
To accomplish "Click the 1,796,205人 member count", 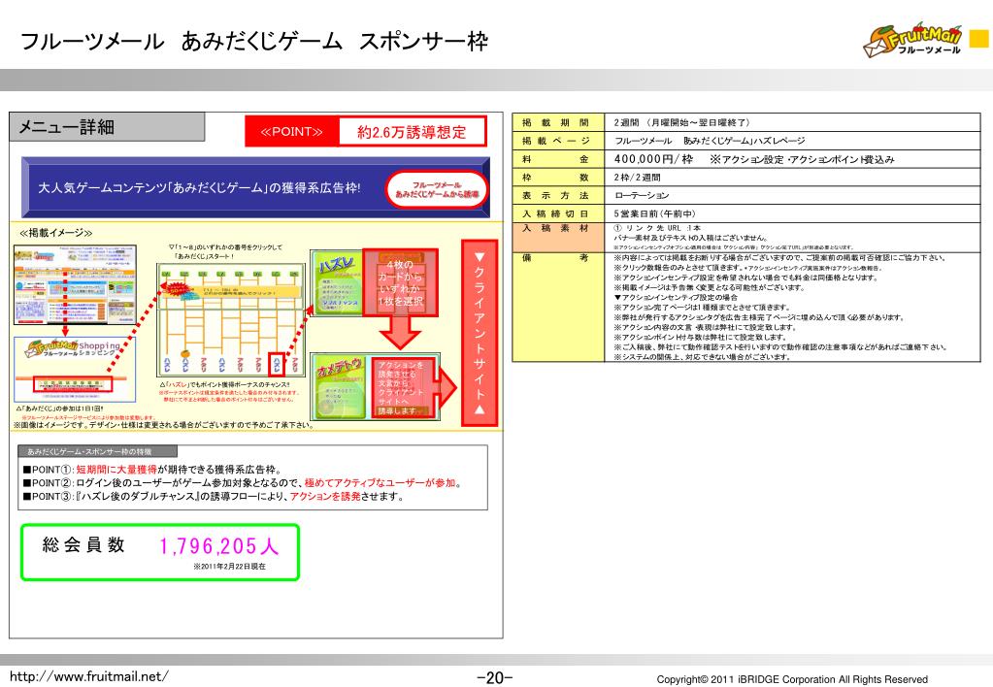I will [219, 545].
